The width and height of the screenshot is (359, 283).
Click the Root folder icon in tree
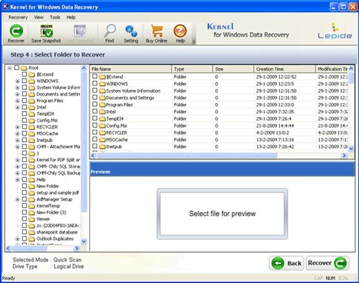pyautogui.click(x=24, y=68)
